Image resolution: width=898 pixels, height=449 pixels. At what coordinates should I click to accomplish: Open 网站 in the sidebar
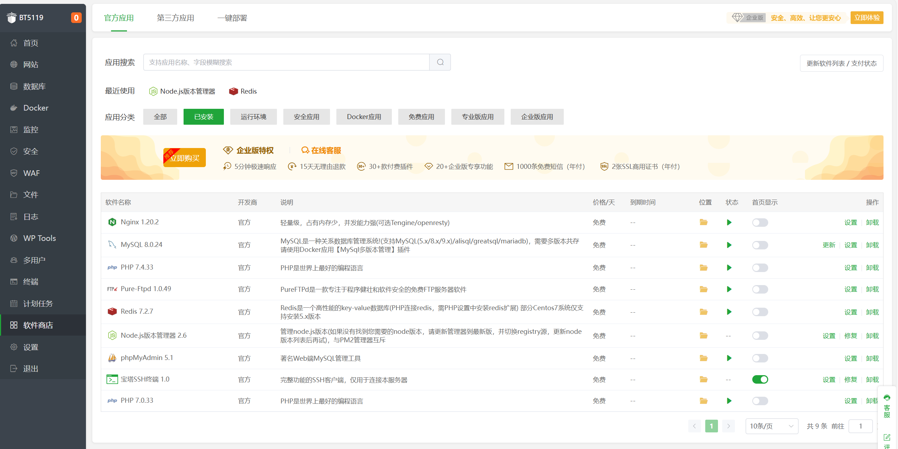[43, 64]
